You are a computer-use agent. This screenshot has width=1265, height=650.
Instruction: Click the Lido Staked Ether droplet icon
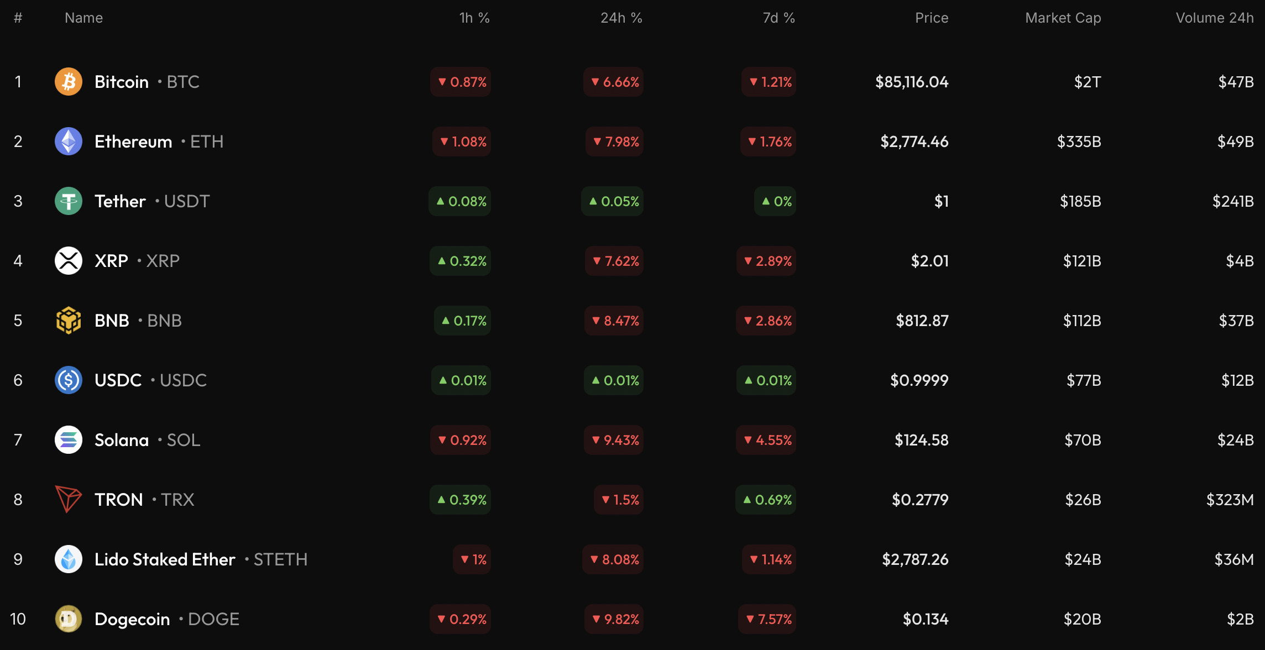coord(69,559)
